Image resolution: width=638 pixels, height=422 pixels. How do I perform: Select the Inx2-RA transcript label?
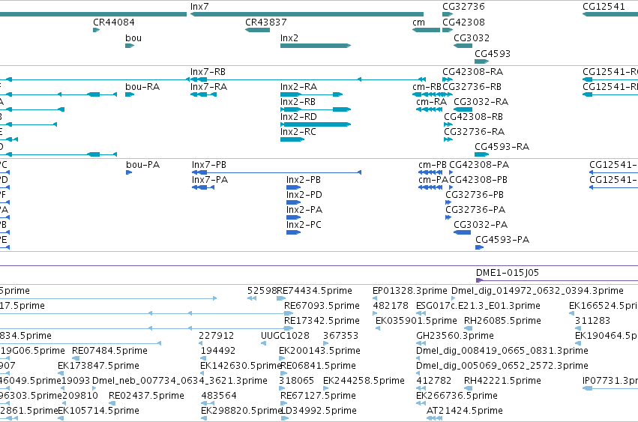[x=298, y=87]
